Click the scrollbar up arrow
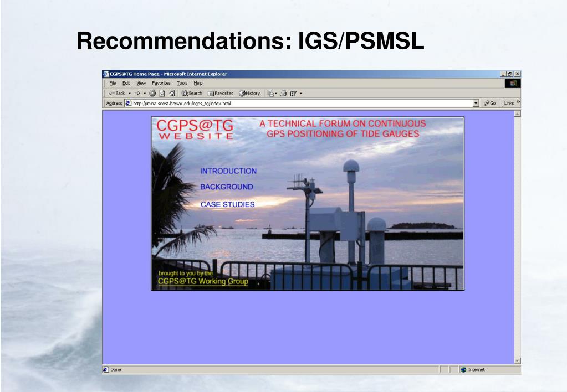567x392 pixels. 518,114
